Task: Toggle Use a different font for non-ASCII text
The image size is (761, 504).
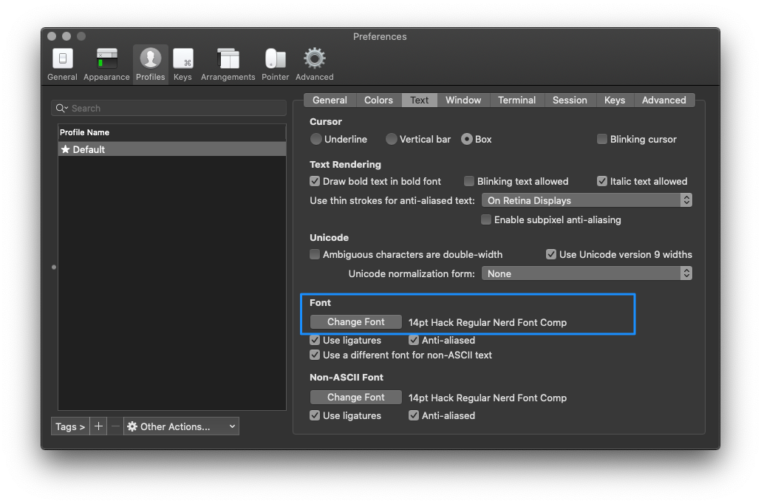Action: [x=315, y=355]
